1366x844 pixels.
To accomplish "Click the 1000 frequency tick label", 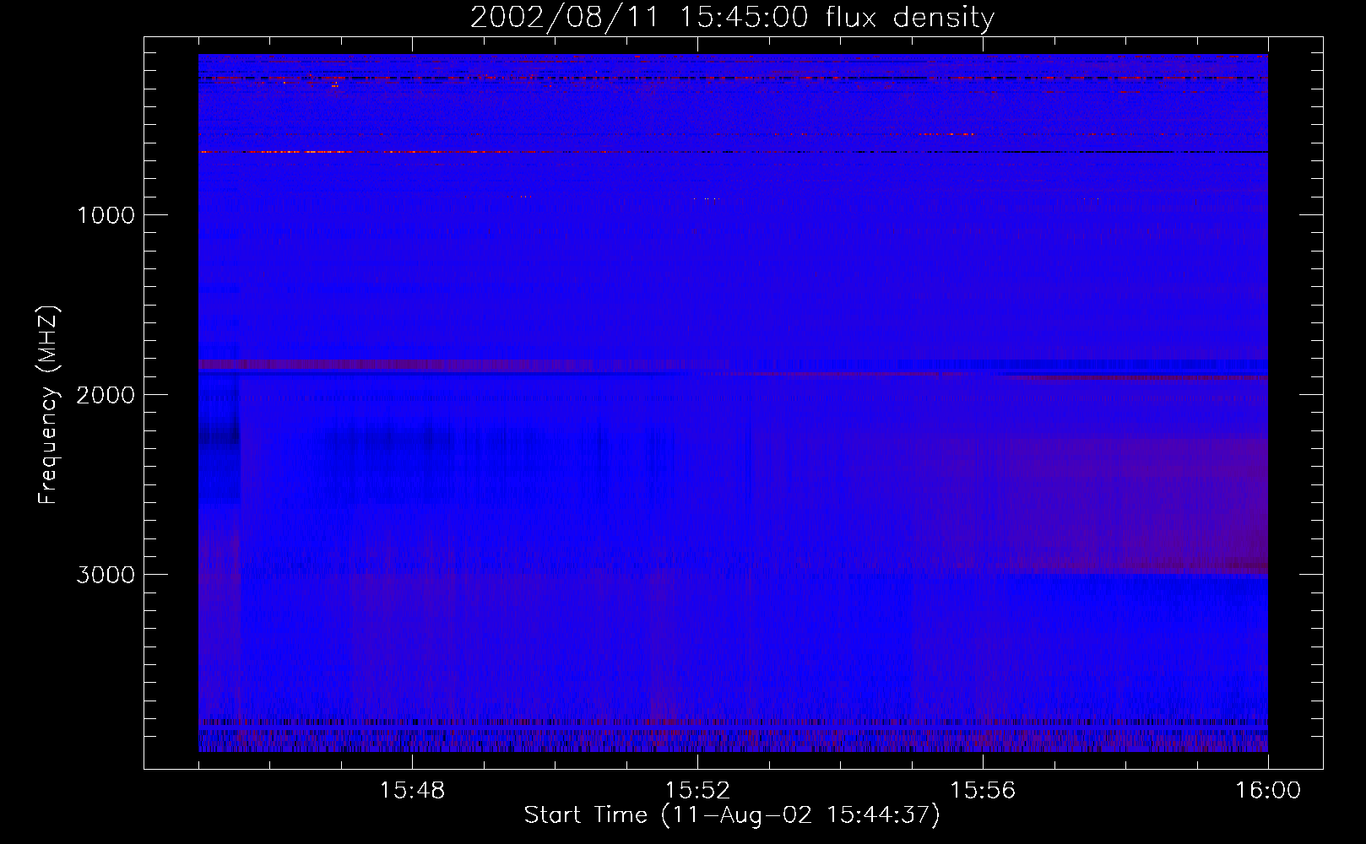I will [106, 215].
